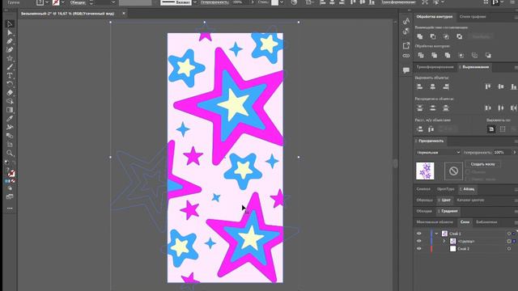This screenshot has width=518, height=291.
Task: Open the Links panel chain icon
Action: (x=406, y=56)
